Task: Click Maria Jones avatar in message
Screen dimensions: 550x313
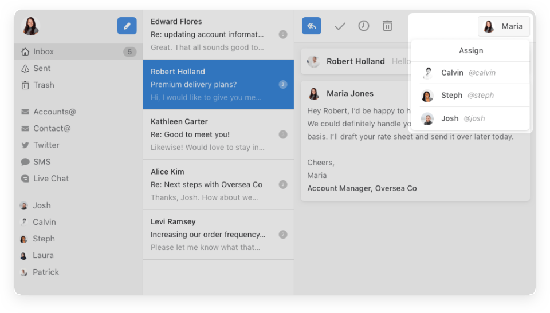Action: click(313, 94)
